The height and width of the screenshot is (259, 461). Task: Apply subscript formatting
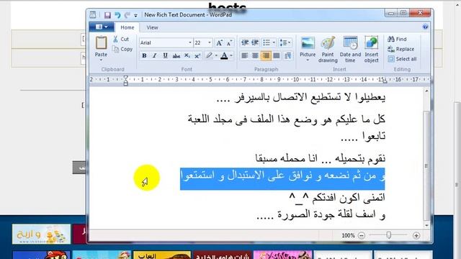pos(187,56)
